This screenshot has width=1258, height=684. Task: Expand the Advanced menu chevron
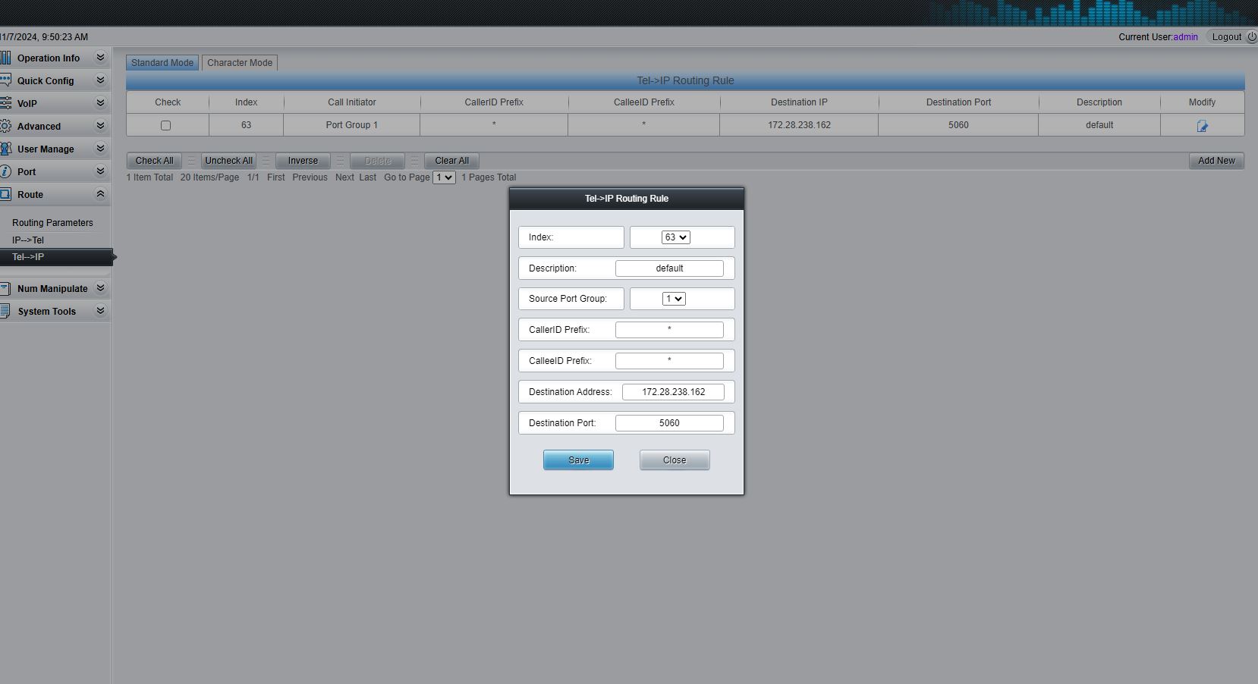(x=100, y=126)
